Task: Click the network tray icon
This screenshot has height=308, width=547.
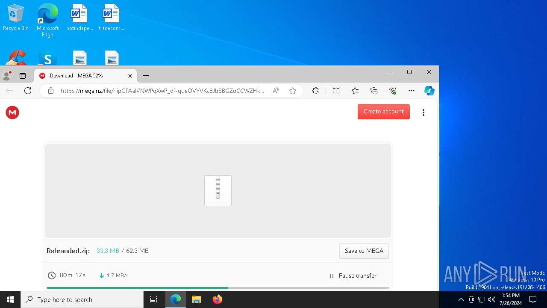Action: [x=482, y=299]
